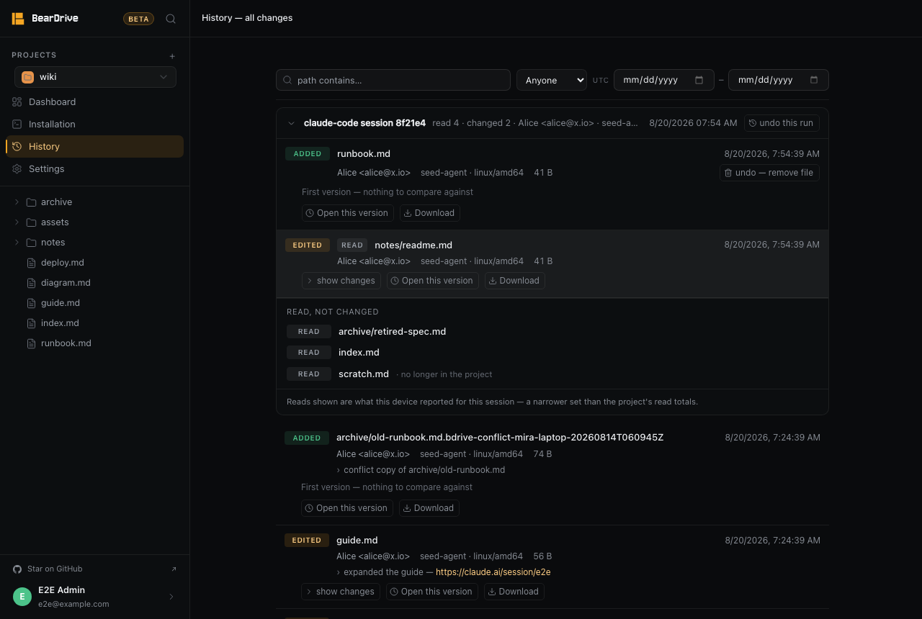Click the BearDrive logo icon

tap(18, 19)
